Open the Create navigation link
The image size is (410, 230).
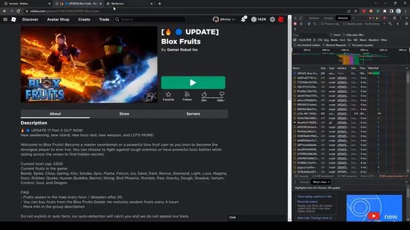tap(84, 19)
